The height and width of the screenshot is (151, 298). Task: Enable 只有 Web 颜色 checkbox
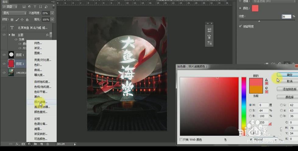tap(181, 140)
